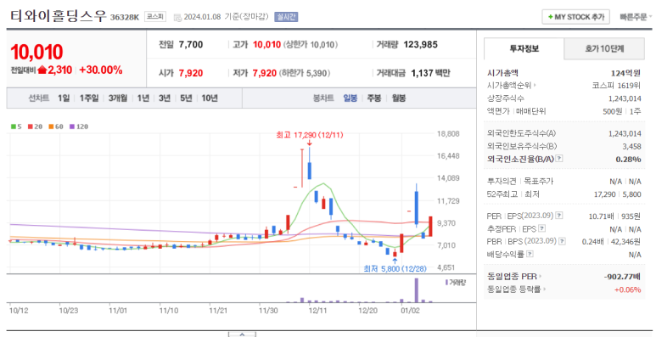Click the 시가총액 value 124억원
Screen dimensions: 656x337
(626, 73)
